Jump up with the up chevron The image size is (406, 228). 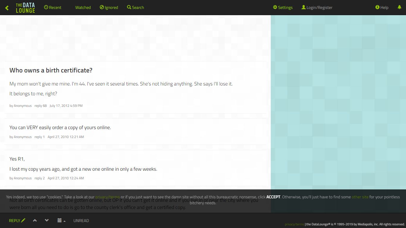[35, 221]
